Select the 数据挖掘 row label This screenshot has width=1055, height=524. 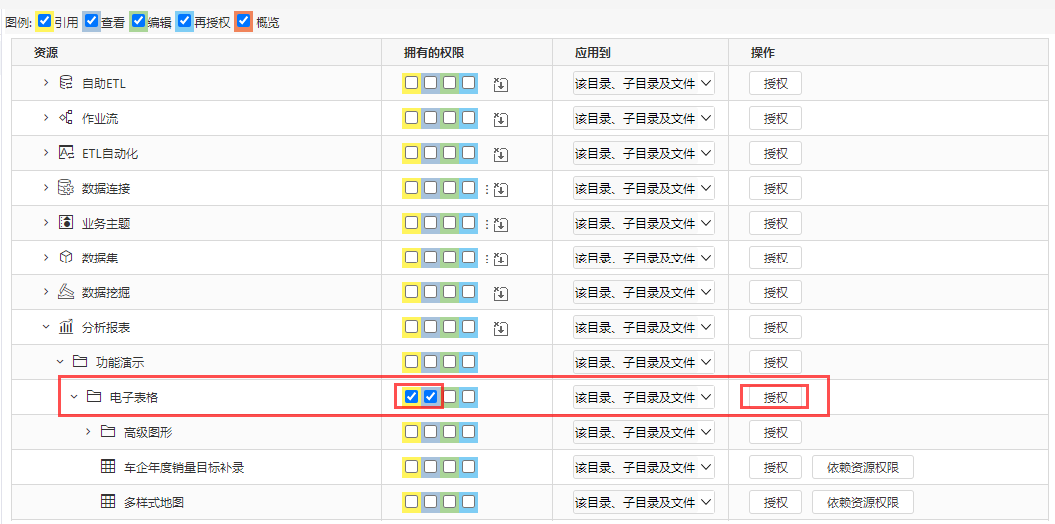pos(106,293)
